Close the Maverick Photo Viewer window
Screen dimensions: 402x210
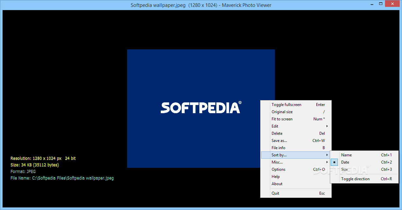(x=393, y=4)
